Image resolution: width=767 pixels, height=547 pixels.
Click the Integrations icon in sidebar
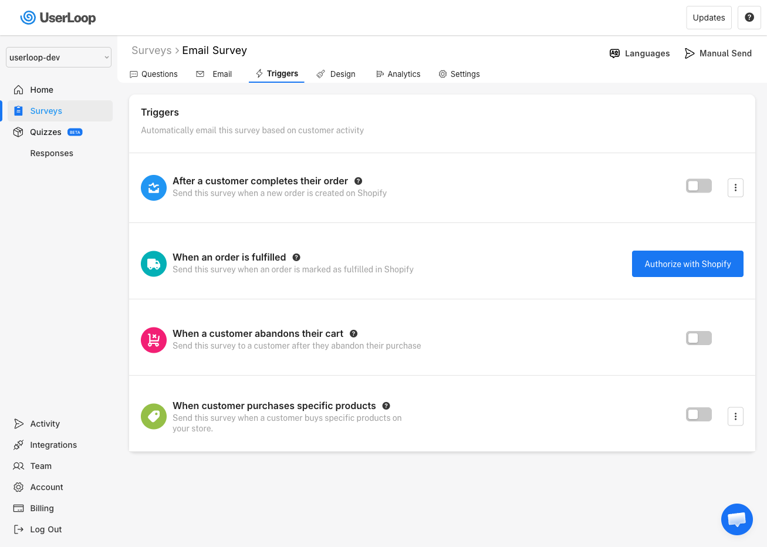point(18,445)
